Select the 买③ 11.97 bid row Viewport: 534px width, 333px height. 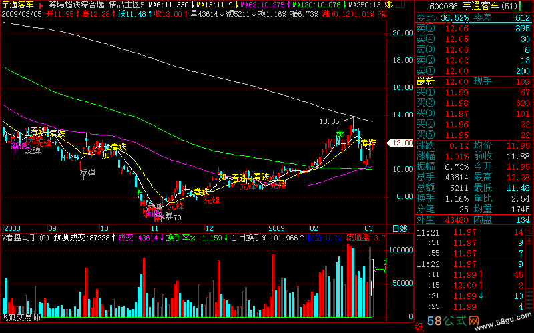tap(473, 113)
